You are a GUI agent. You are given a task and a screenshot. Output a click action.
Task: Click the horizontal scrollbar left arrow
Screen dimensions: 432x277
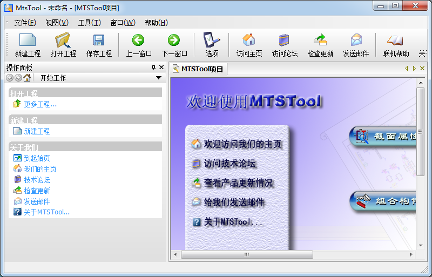point(175,254)
